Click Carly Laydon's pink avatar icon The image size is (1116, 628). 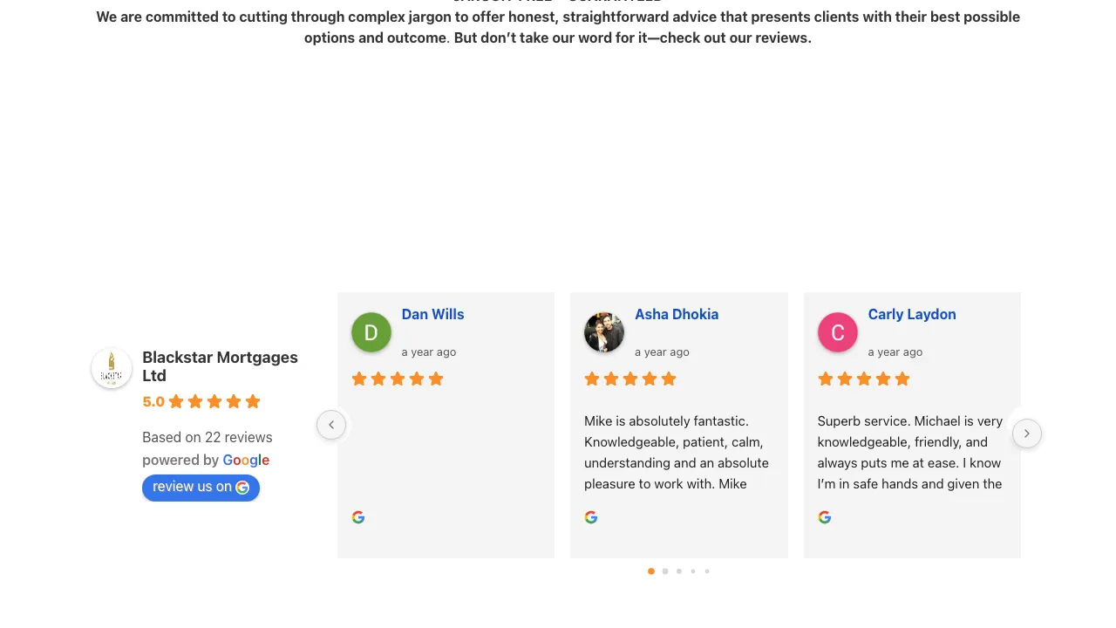tap(838, 332)
